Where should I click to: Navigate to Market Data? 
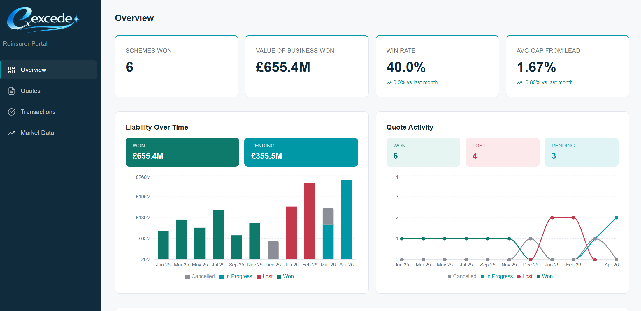pyautogui.click(x=49, y=133)
